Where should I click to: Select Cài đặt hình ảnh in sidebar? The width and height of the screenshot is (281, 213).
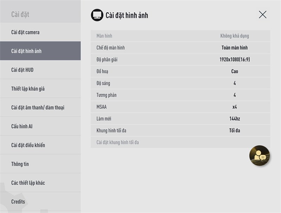tap(40, 51)
